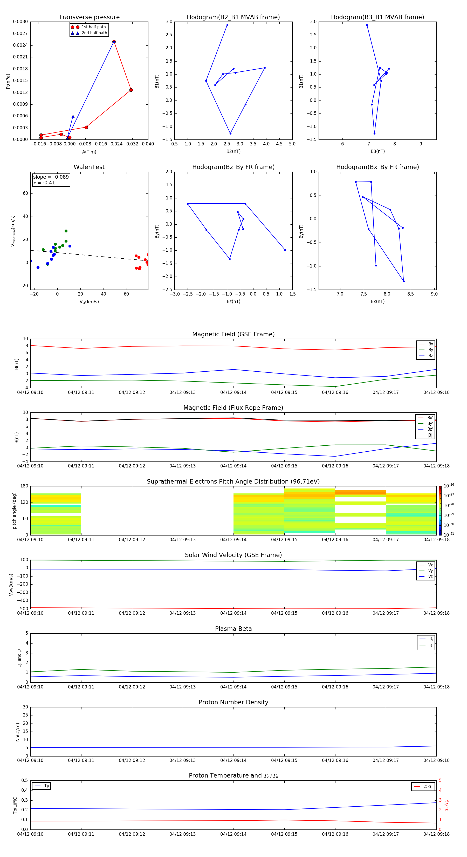This screenshot has width=467, height=857.
Task: Click the pitch angle colorbar
Action: tap(440, 511)
